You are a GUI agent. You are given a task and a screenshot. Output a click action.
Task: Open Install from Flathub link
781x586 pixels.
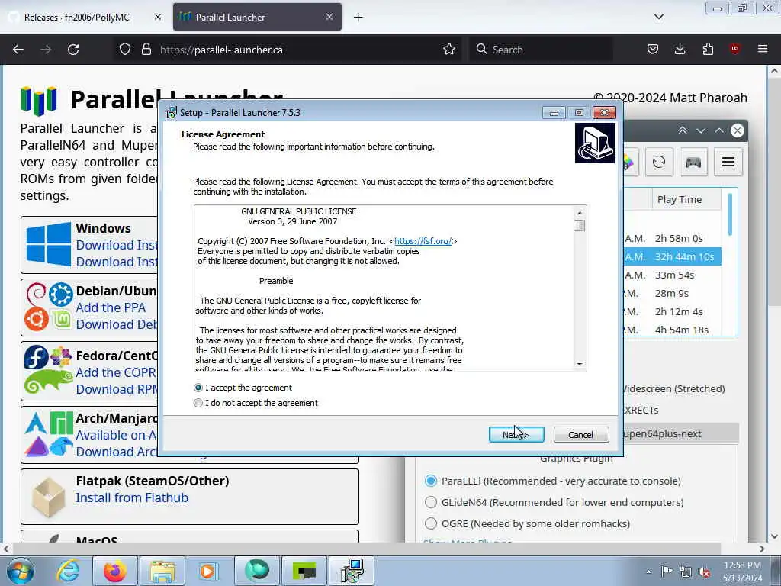click(132, 497)
